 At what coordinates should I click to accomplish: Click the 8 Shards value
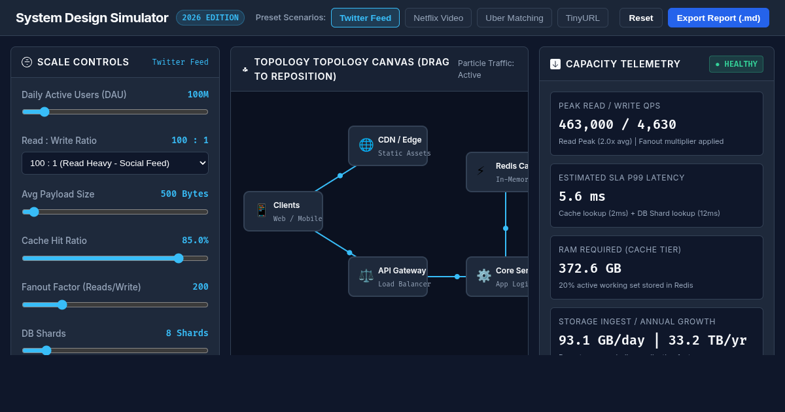(x=187, y=333)
